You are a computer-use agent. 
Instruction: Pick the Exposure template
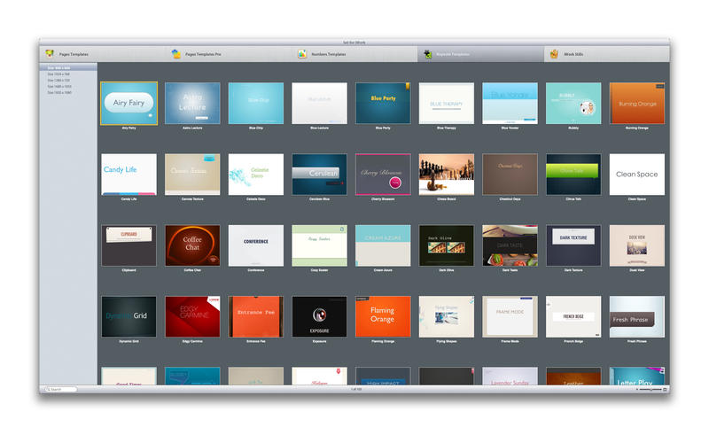point(319,317)
